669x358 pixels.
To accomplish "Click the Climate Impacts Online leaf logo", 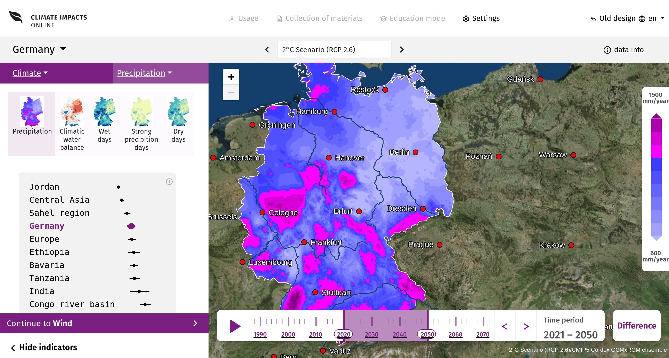I will 16,17.
